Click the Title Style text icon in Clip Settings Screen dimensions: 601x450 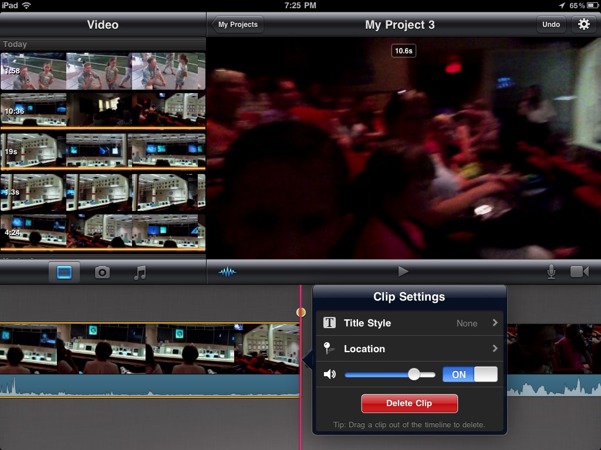[x=330, y=323]
